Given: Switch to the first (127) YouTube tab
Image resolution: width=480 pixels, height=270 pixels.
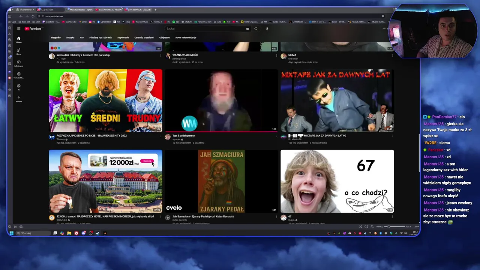Looking at the screenshot, I should coord(50,10).
